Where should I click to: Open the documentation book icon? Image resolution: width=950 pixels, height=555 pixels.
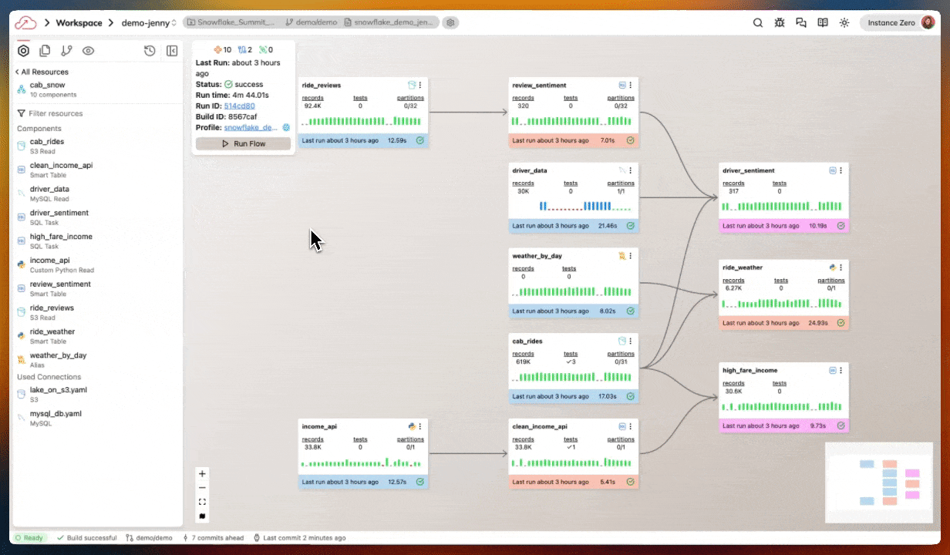(823, 22)
